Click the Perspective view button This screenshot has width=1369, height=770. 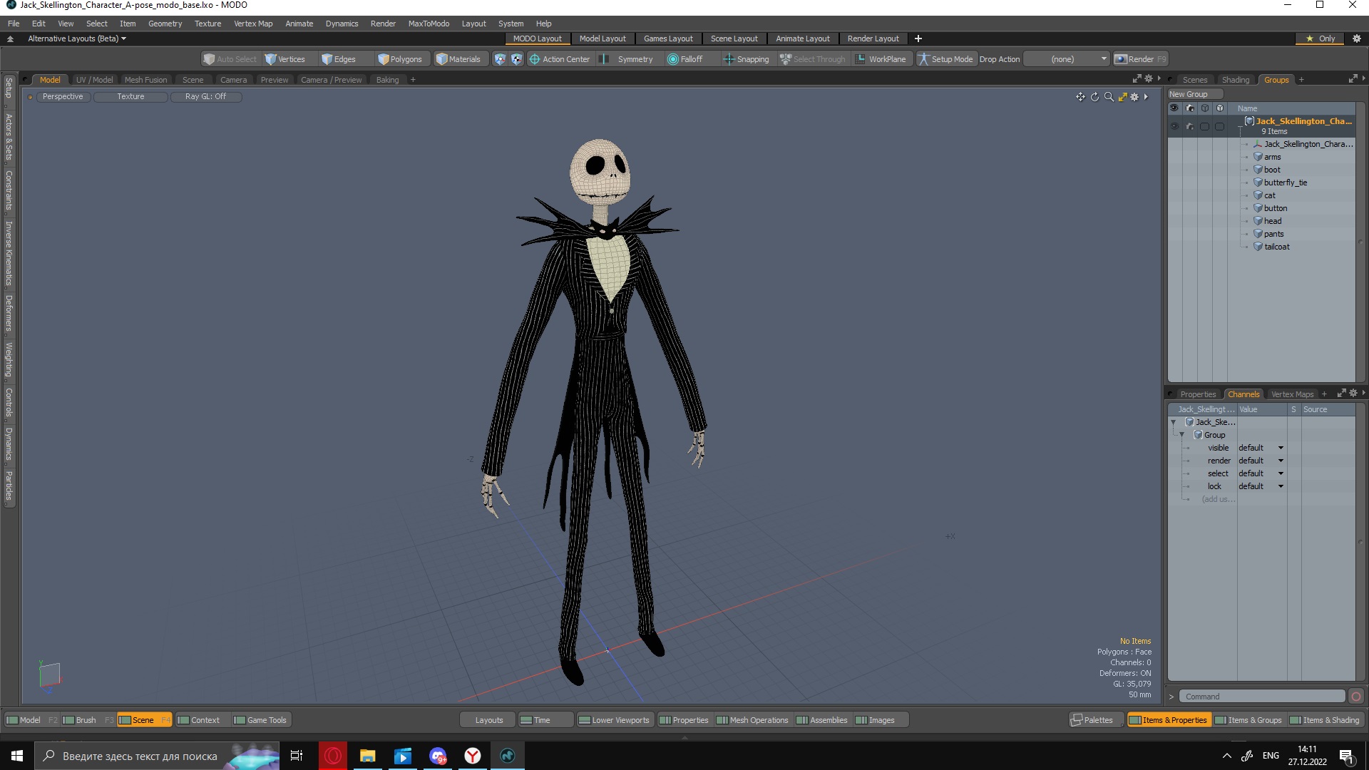63,96
